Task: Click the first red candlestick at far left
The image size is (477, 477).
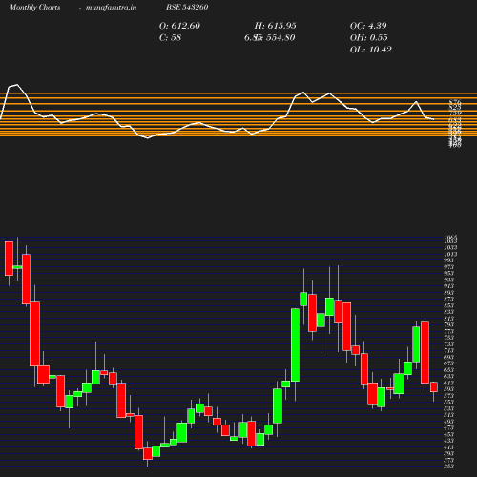Action: [x=9, y=259]
